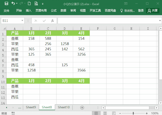The height and width of the screenshot is (115, 162).
Task: Open the 页面布局 ribbon tab
Action: [x=41, y=11]
